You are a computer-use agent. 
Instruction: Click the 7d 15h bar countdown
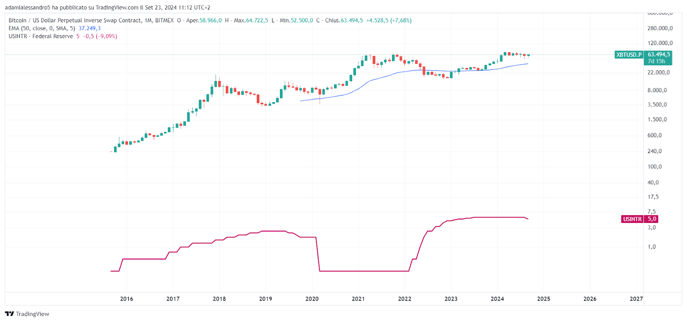(x=657, y=61)
